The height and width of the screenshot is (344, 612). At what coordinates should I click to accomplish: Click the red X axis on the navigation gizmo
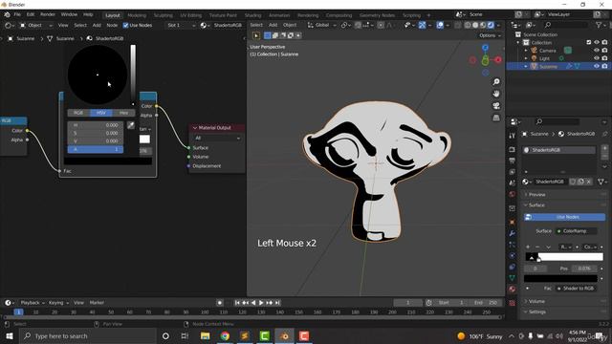tap(498, 59)
